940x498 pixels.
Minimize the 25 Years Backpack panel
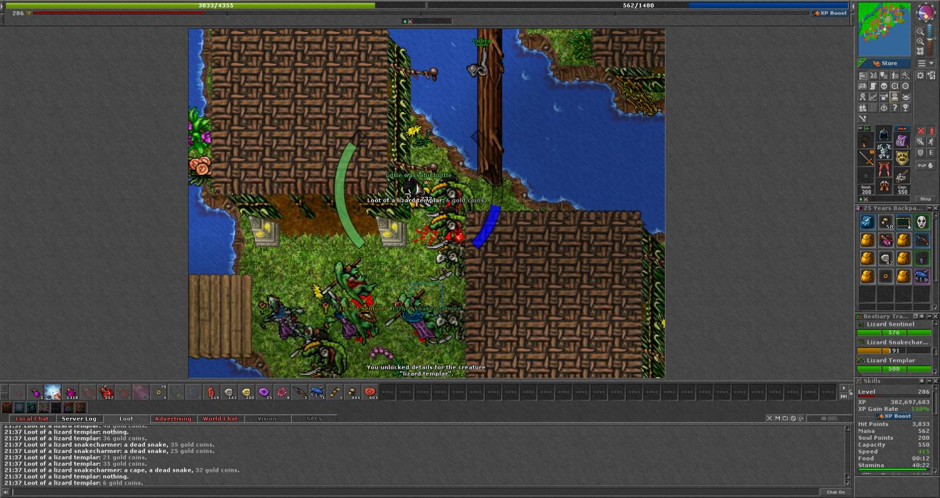(929, 208)
